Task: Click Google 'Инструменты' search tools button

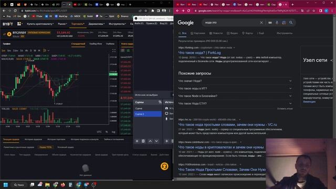Action: tap(285, 33)
